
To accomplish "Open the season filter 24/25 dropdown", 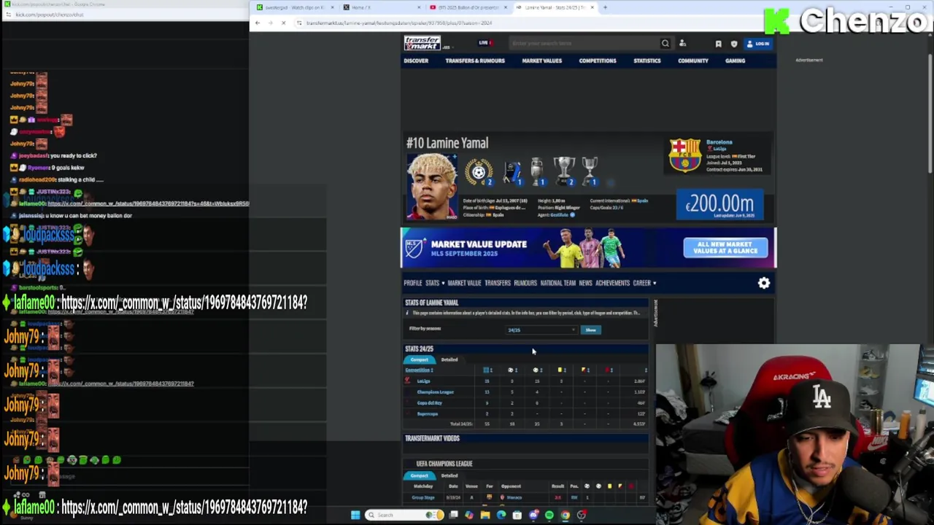I will [x=541, y=330].
